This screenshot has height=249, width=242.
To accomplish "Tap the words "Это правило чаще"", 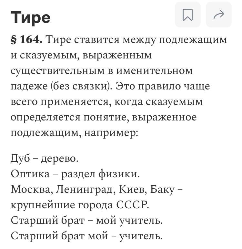I will (x=163, y=86).
